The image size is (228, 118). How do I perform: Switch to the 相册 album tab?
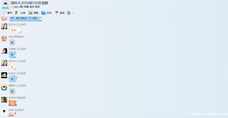click(x=33, y=13)
